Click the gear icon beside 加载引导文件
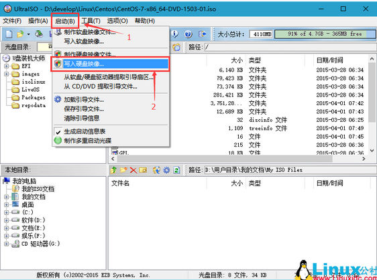 (58, 99)
